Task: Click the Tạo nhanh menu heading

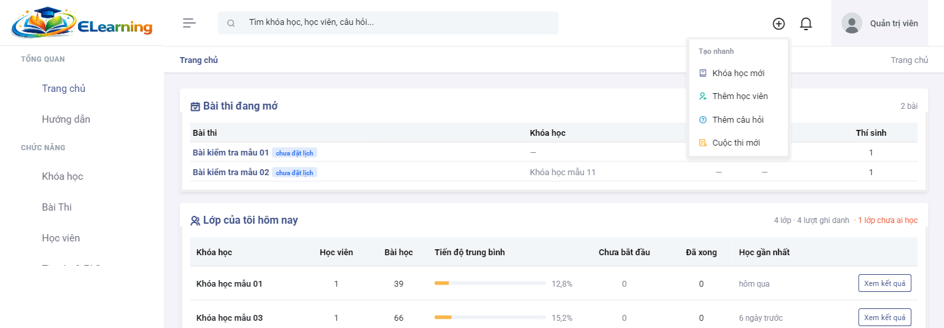Action: click(717, 51)
